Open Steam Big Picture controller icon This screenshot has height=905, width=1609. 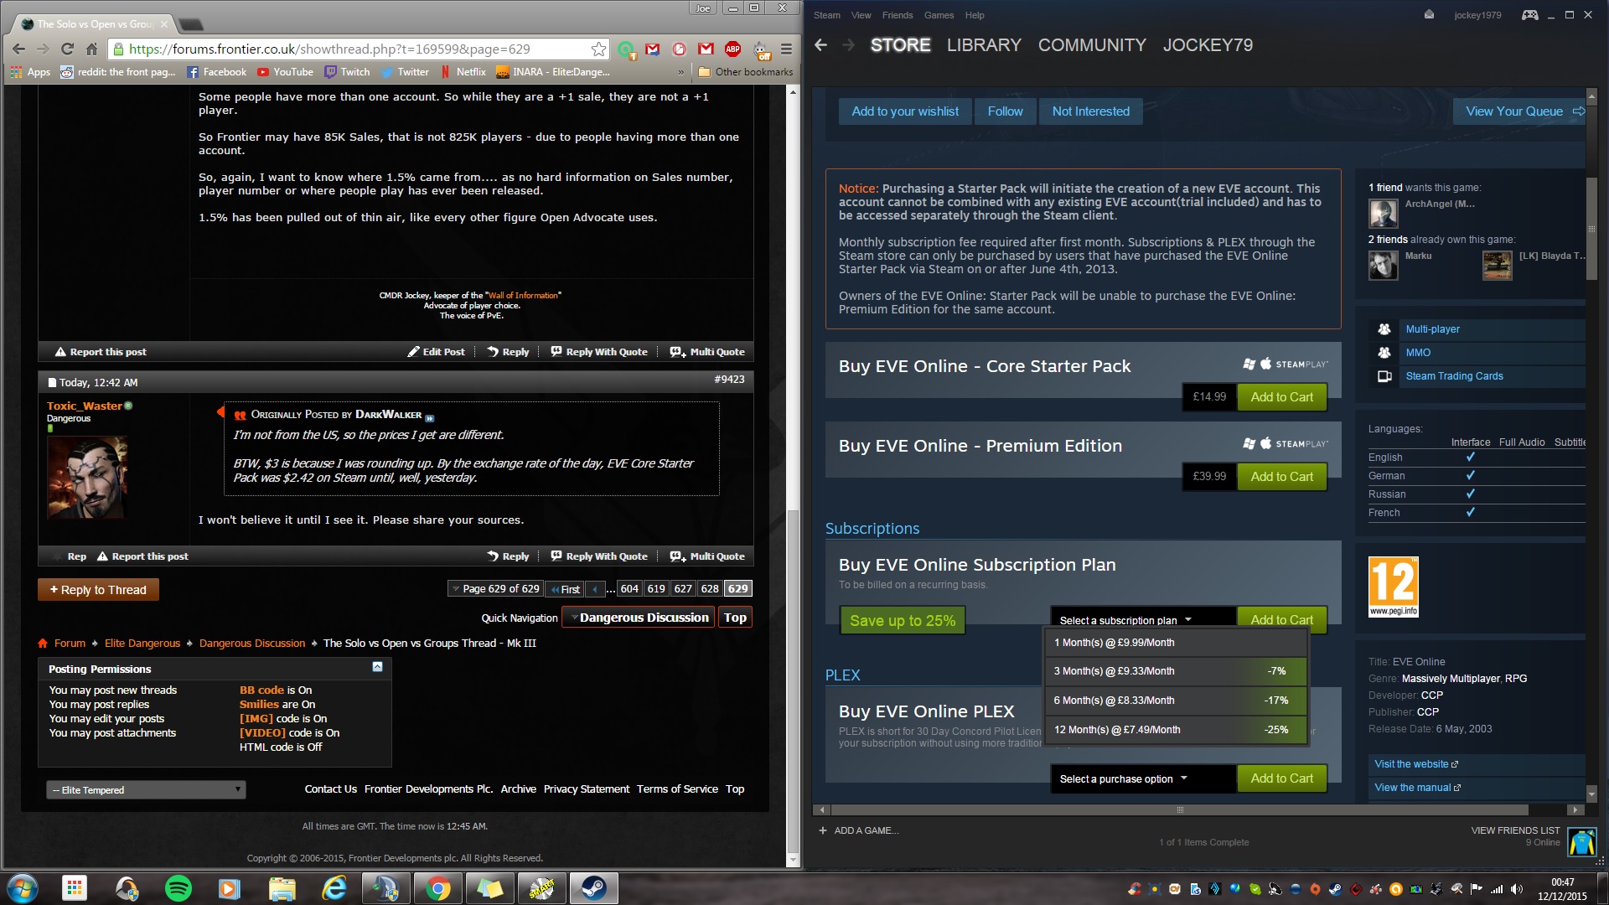click(1530, 15)
